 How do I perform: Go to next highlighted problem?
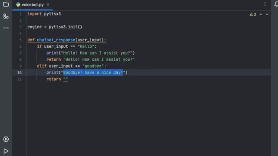[267, 14]
